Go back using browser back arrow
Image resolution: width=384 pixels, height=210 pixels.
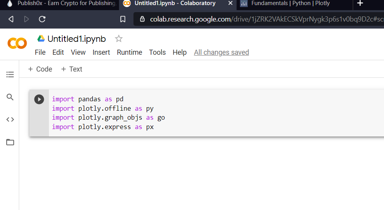coord(11,19)
